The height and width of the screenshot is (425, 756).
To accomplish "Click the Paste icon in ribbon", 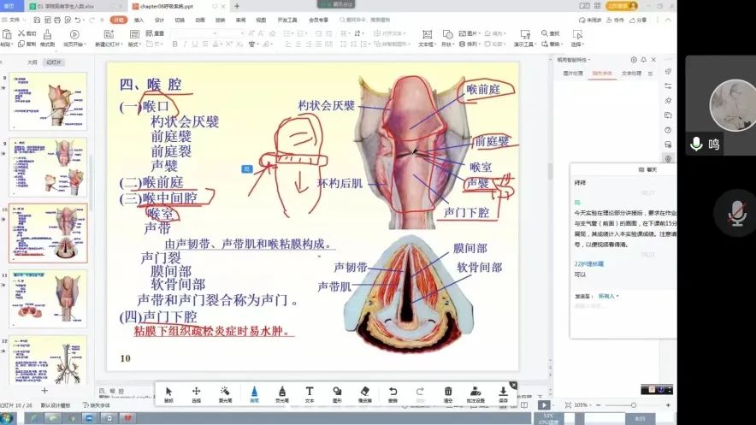I will pyautogui.click(x=7, y=34).
